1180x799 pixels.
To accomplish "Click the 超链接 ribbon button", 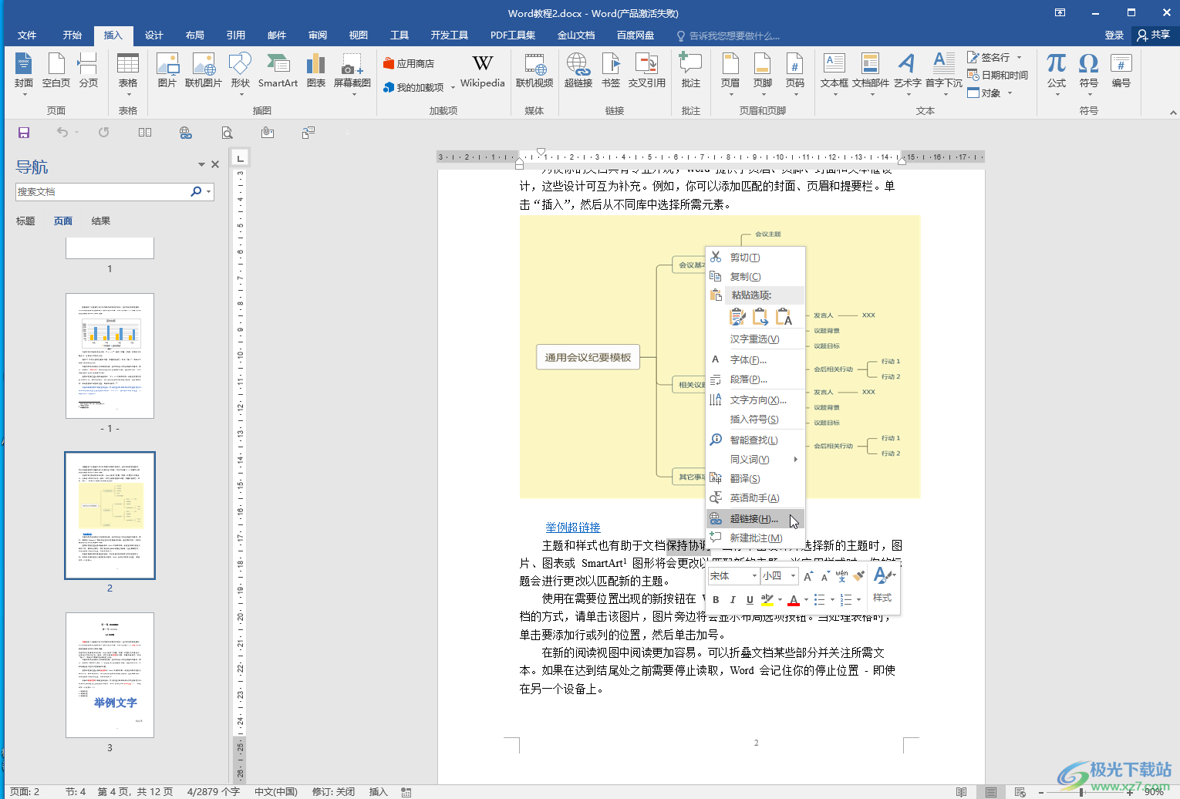I will [x=578, y=72].
